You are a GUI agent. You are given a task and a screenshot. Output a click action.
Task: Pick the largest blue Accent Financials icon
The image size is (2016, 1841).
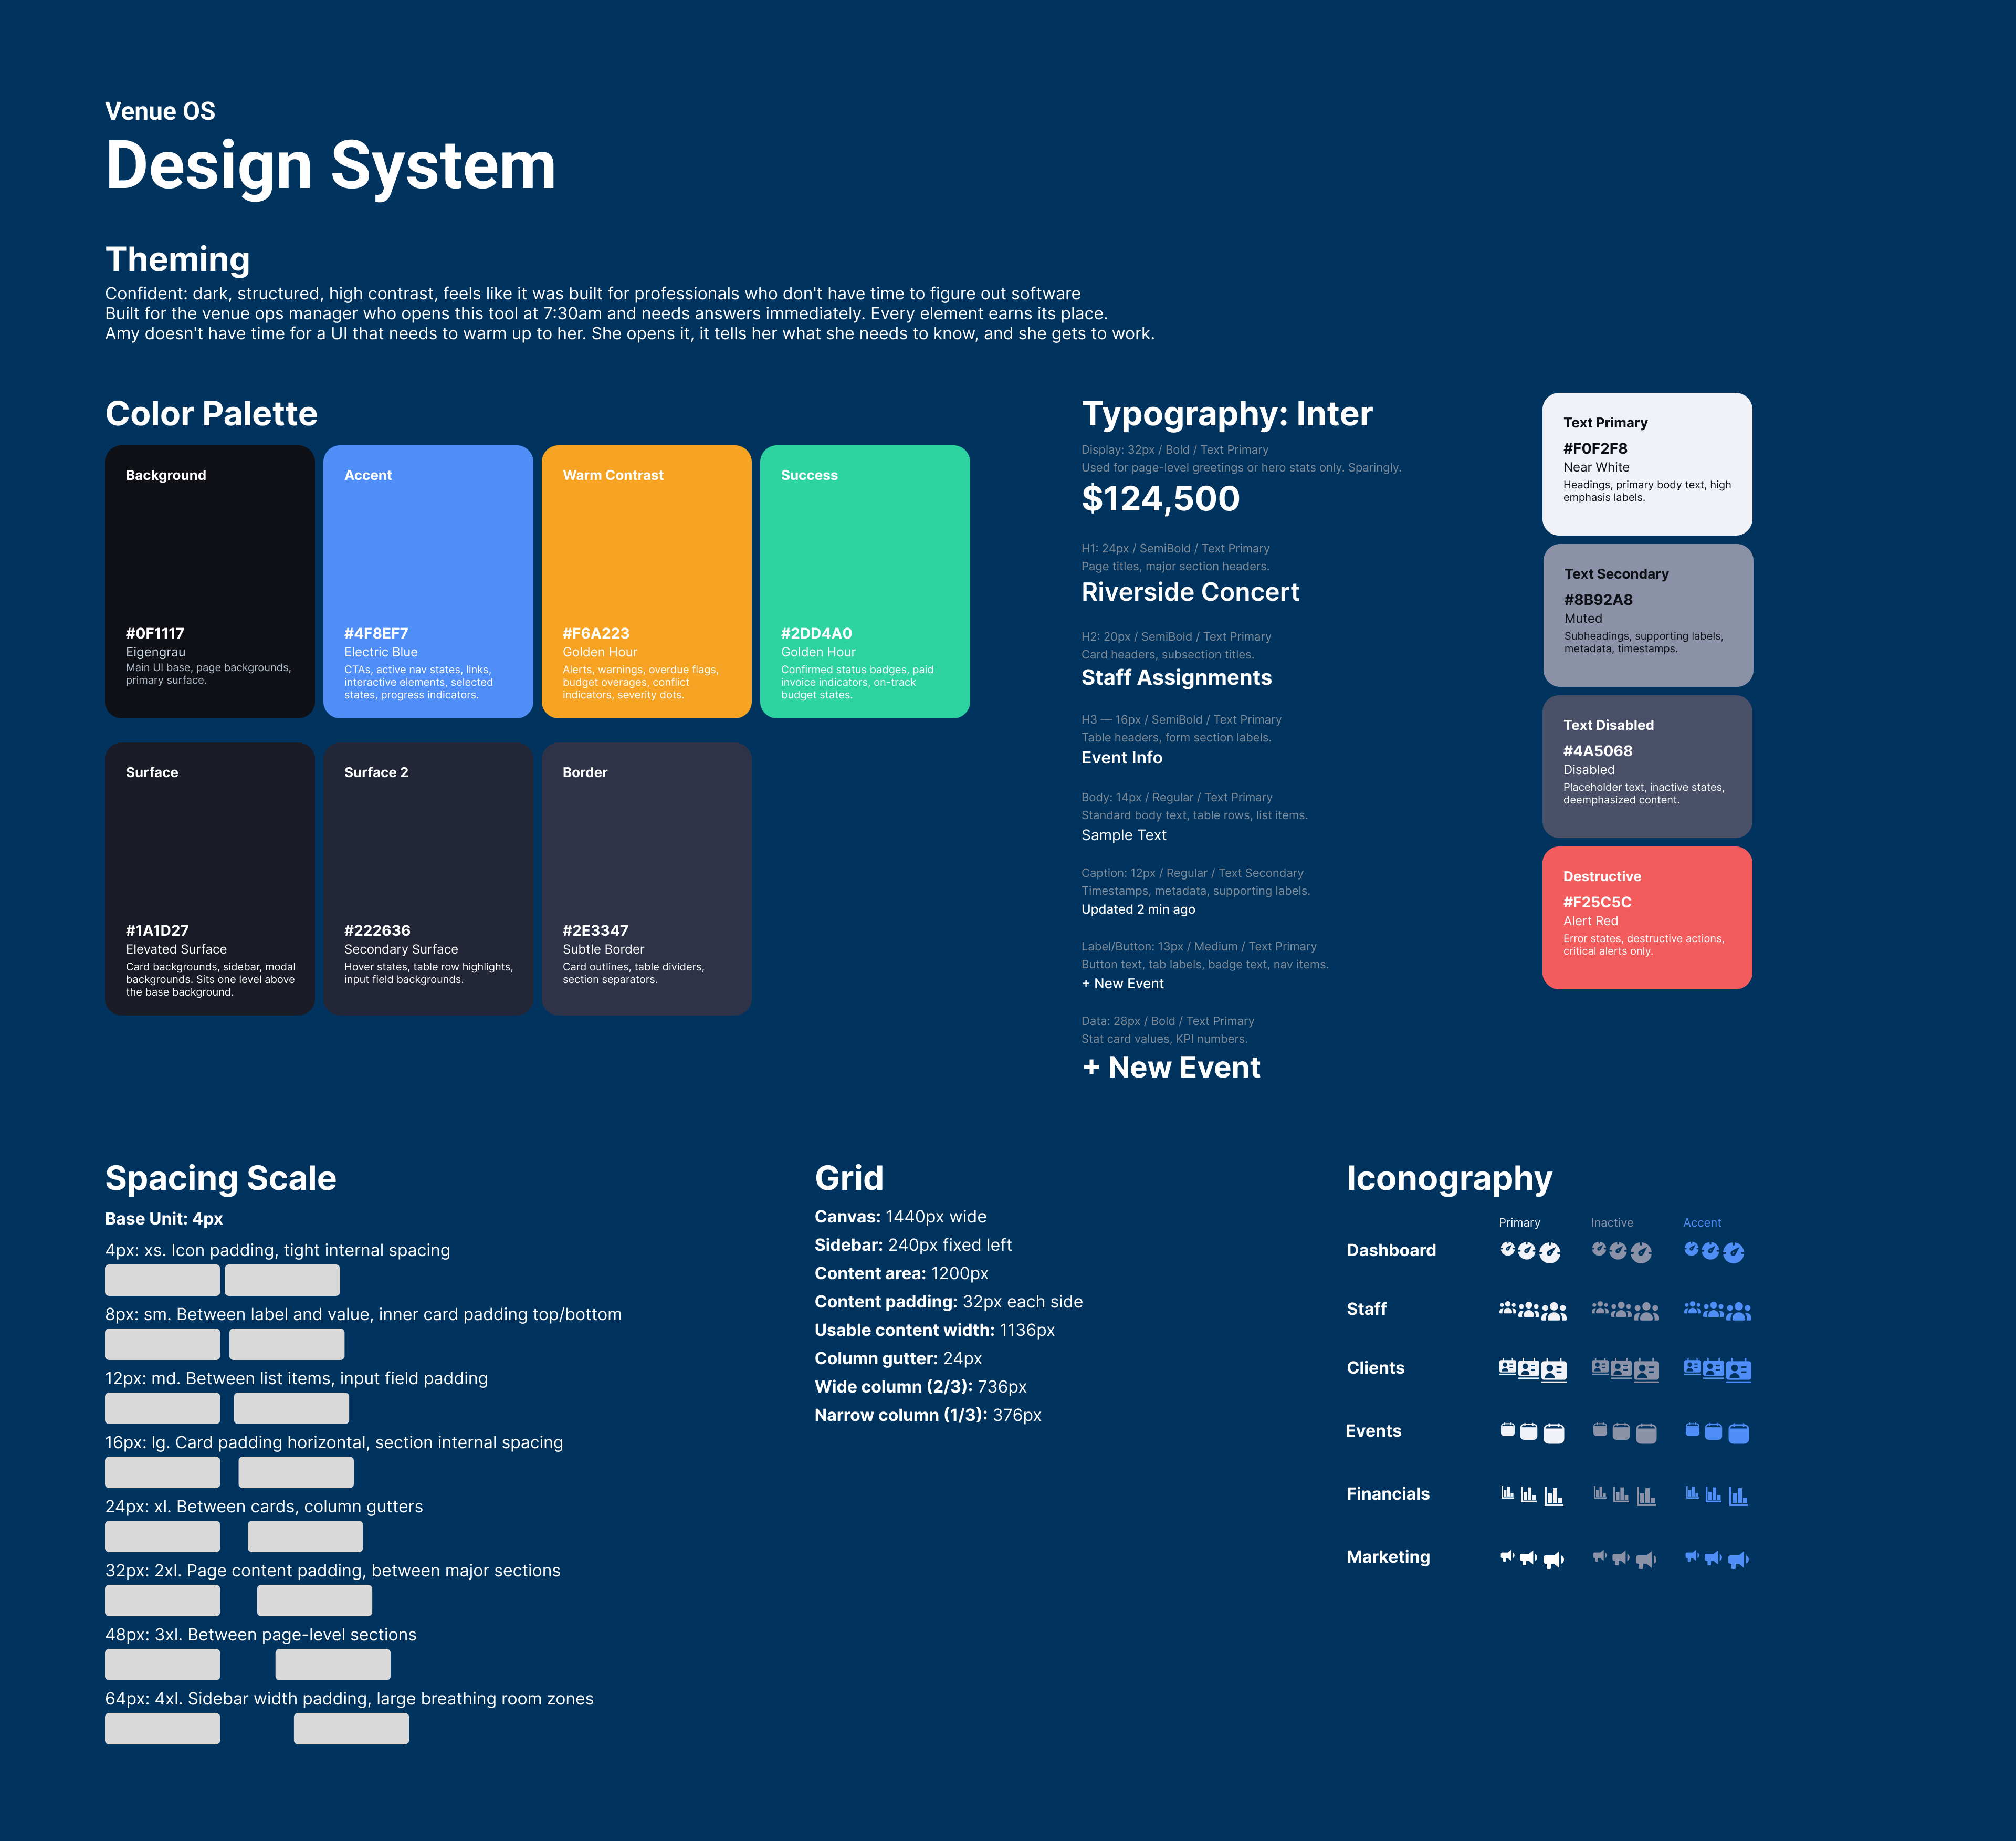[x=1739, y=1496]
